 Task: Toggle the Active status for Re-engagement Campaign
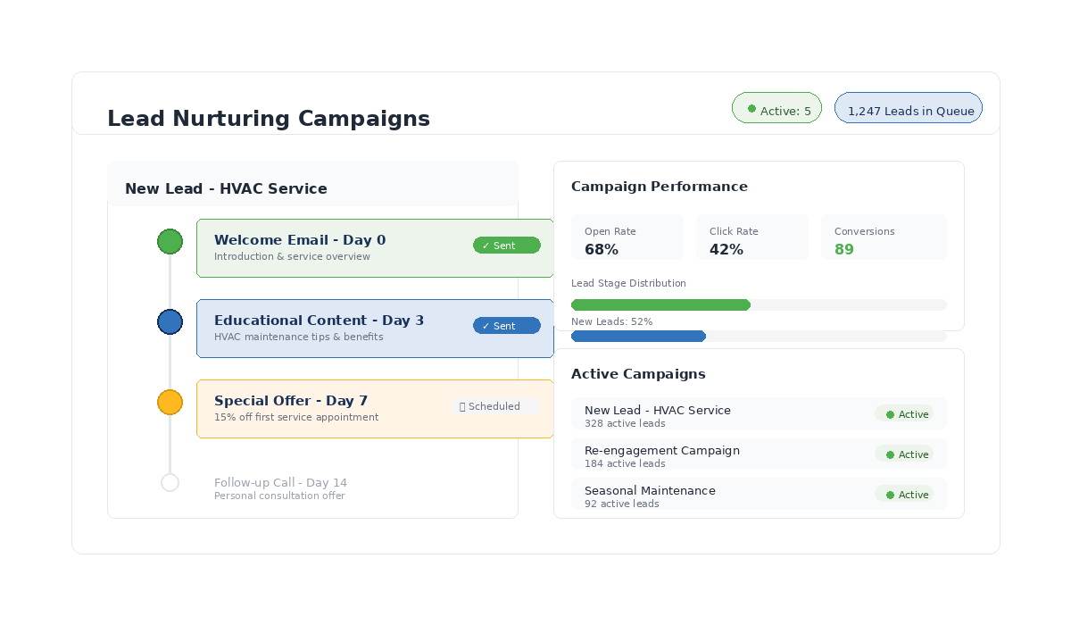click(906, 454)
